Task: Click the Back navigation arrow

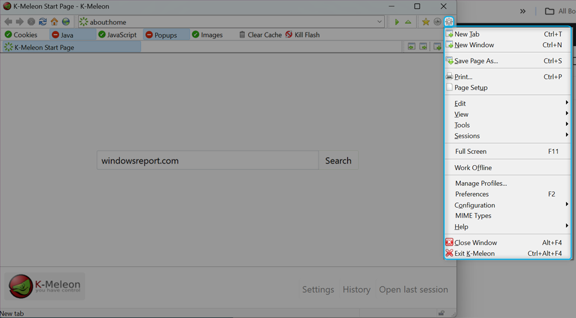Action: coord(8,22)
